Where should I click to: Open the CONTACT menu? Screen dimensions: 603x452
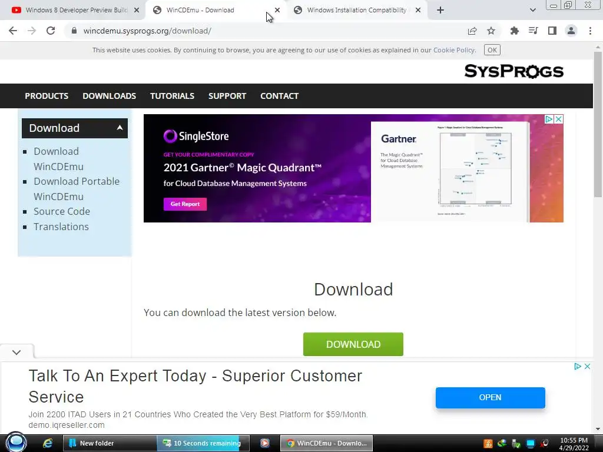click(279, 96)
